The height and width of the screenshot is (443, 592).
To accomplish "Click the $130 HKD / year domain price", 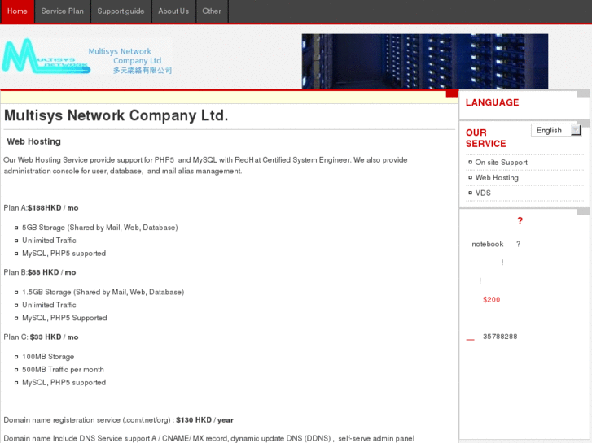I will (x=204, y=420).
